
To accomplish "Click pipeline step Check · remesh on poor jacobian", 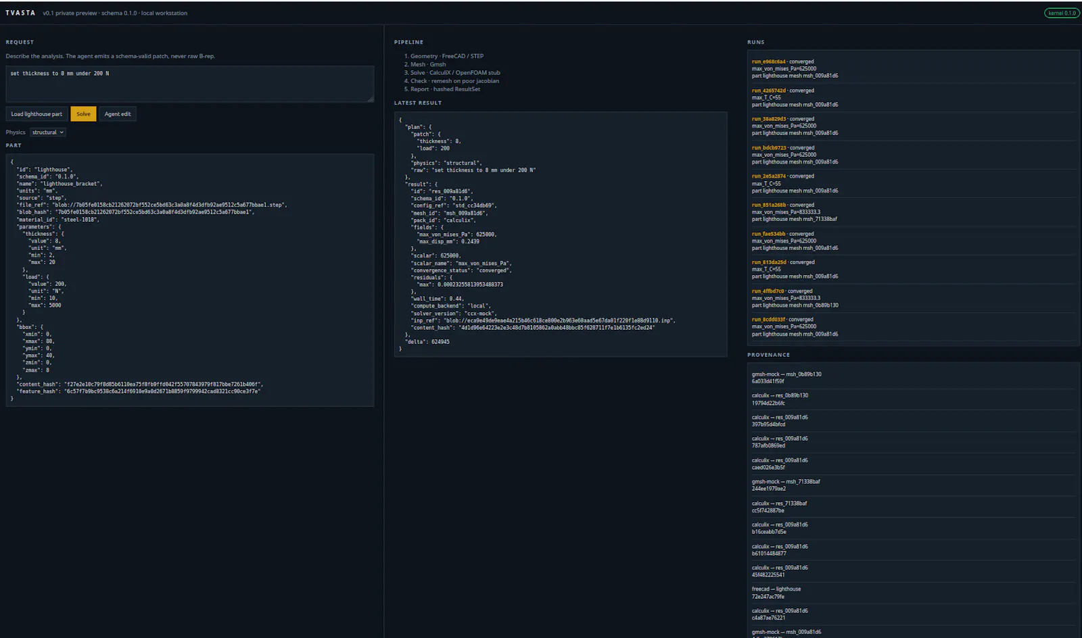I will pyautogui.click(x=454, y=80).
